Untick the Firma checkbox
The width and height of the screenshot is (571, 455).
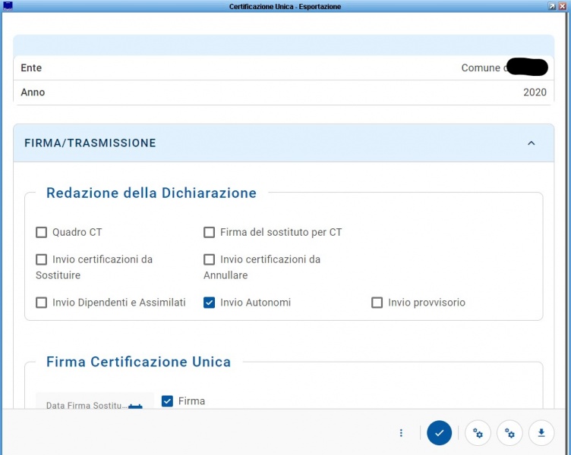168,401
